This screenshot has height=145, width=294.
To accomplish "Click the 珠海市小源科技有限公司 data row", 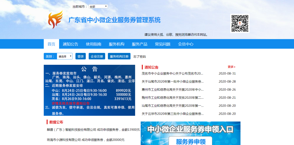I will coord(86,140).
